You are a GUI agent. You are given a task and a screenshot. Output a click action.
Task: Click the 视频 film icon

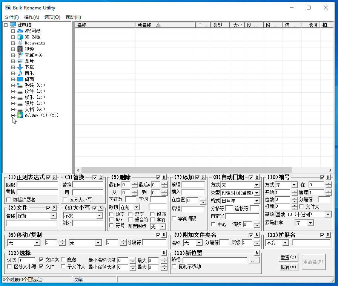20,49
